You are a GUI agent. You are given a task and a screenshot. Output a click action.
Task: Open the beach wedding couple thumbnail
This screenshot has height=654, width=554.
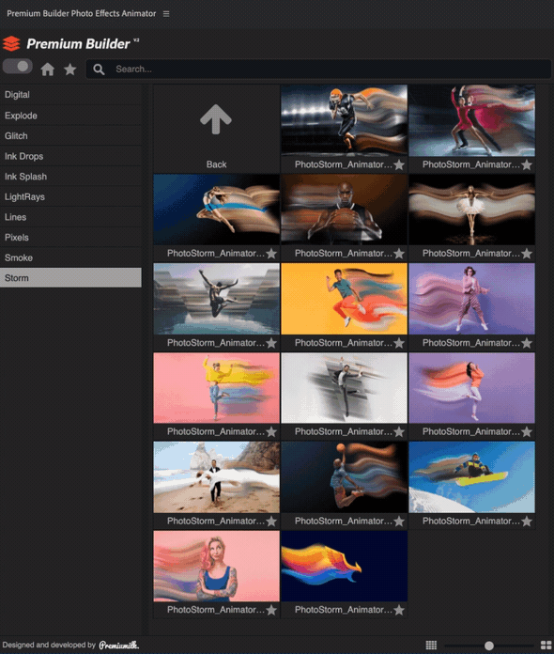coord(216,477)
